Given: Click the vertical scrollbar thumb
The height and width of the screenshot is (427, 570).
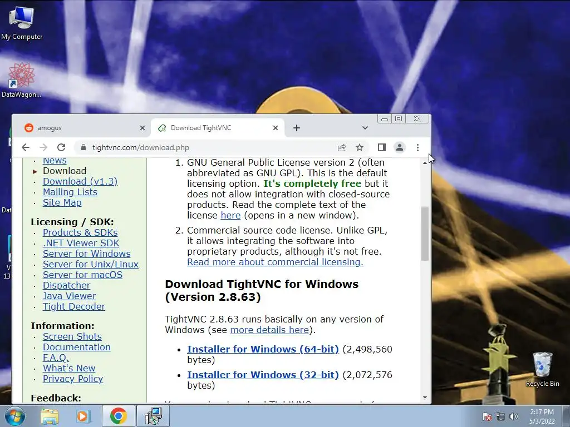Looking at the screenshot, I should point(425,234).
